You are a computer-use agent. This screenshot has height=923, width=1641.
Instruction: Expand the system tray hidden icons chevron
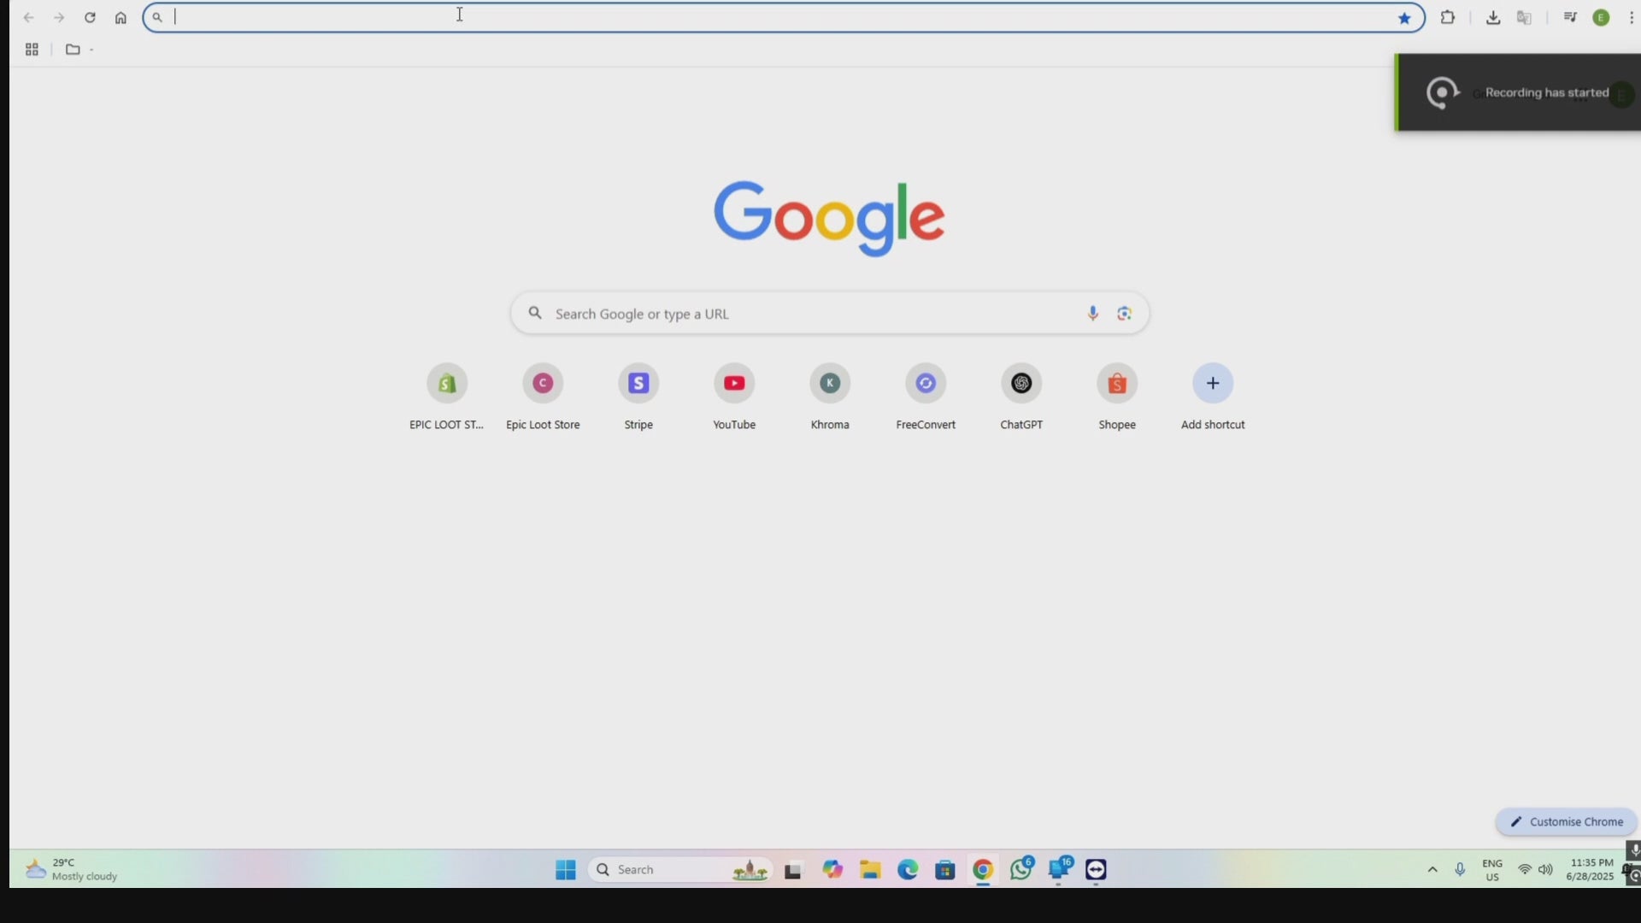click(1432, 869)
